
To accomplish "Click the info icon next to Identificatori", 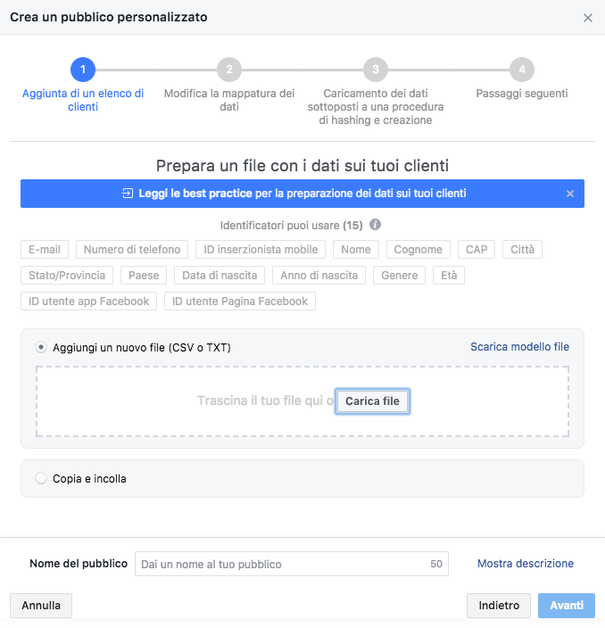I will [x=375, y=225].
